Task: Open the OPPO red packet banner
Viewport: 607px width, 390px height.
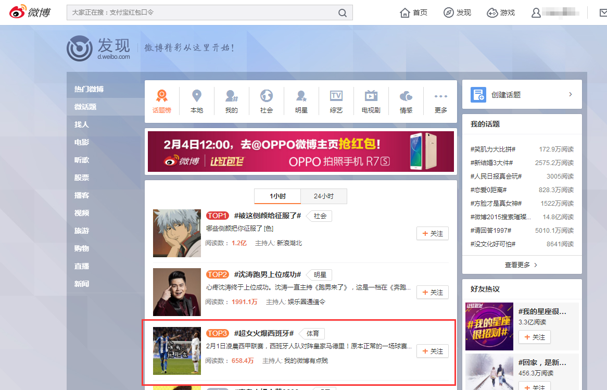Action: click(x=300, y=152)
